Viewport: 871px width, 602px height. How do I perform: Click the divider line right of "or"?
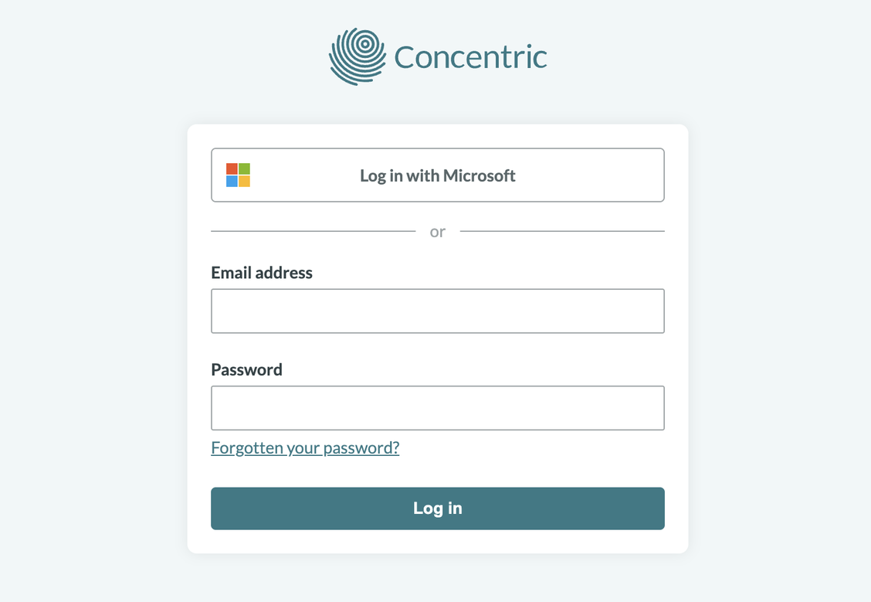562,231
